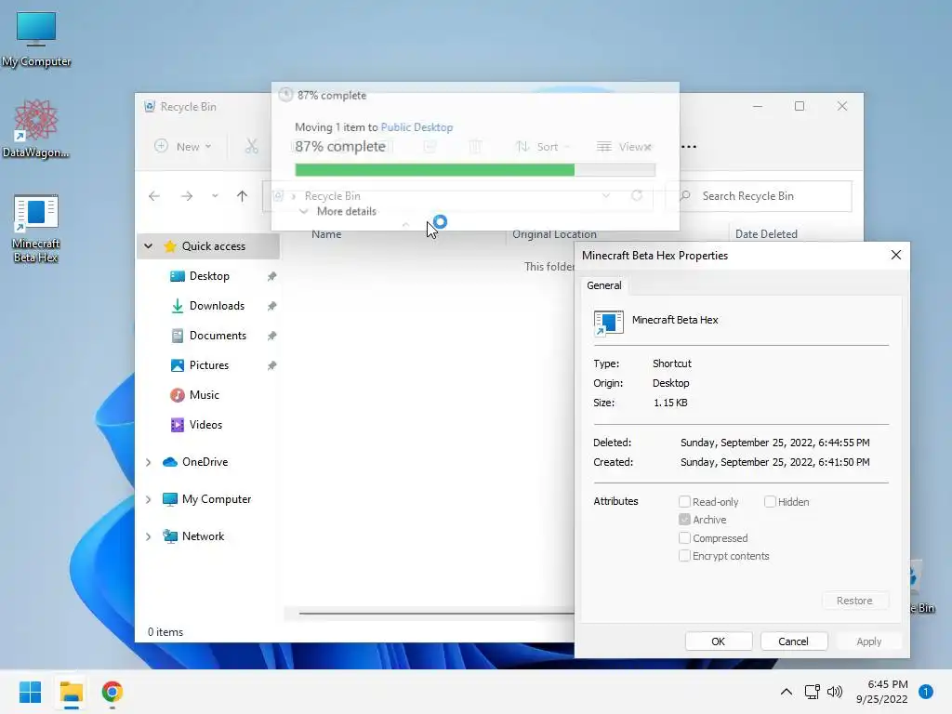
Task: Unpin Desktop using its pin icon
Action: click(x=272, y=276)
